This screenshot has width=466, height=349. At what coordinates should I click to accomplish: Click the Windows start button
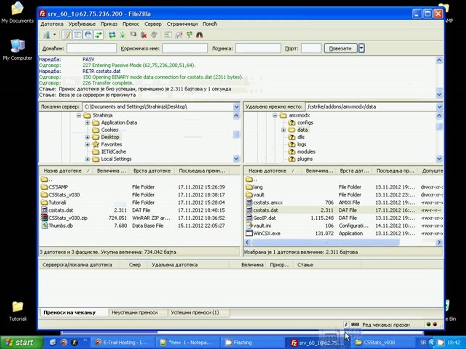[21, 343]
